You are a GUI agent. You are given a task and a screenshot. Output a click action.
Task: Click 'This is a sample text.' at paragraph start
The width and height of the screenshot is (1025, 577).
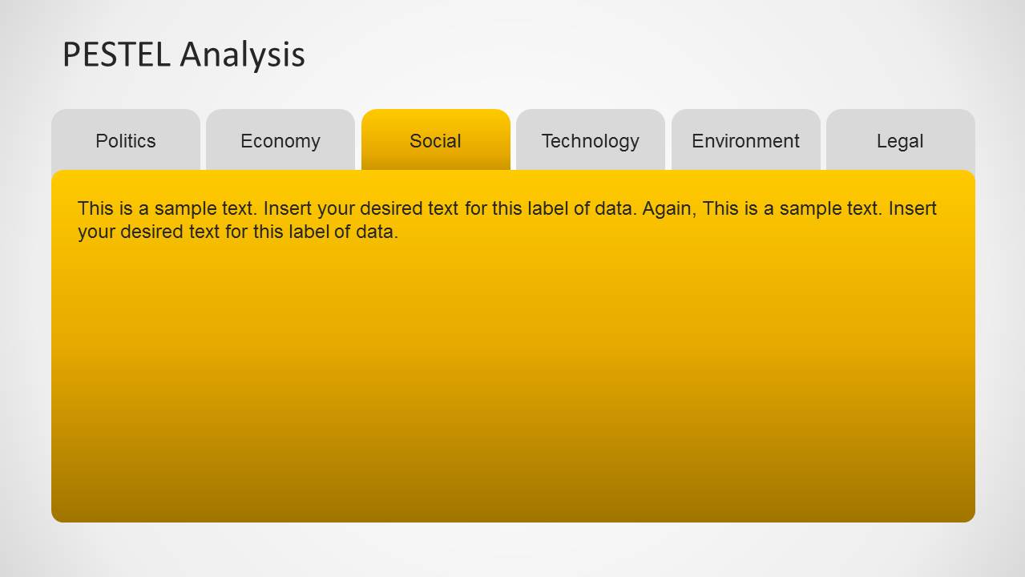[167, 208]
